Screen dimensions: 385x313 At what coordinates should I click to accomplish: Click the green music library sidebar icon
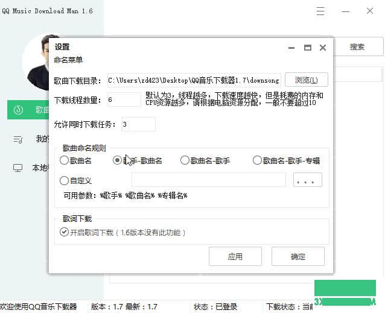pyautogui.click(x=19, y=110)
